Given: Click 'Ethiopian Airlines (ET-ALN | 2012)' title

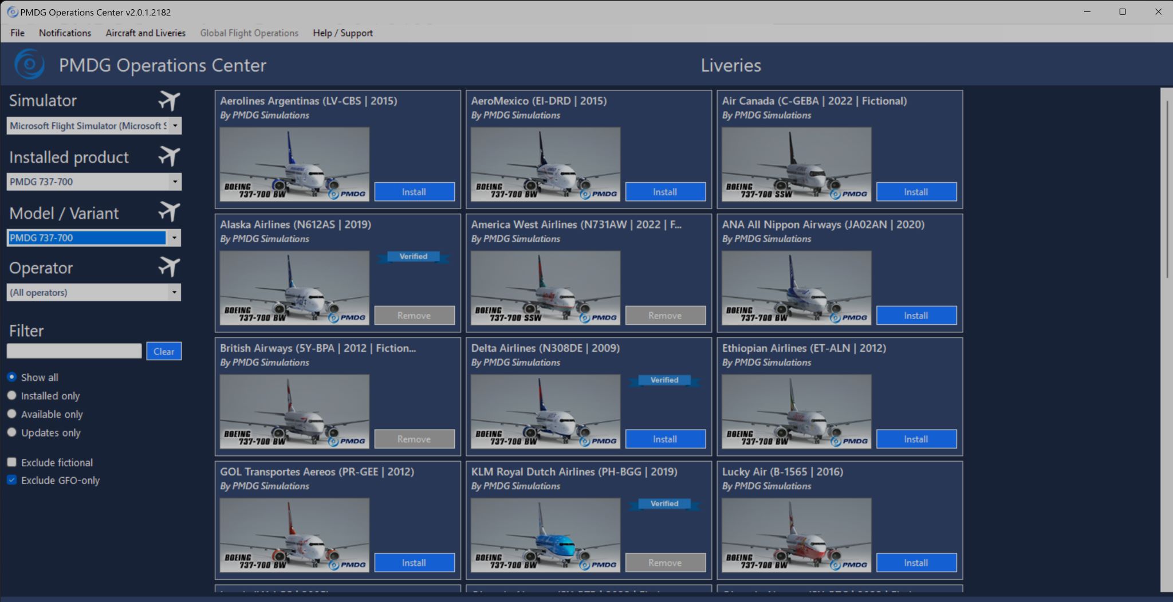Looking at the screenshot, I should (x=804, y=348).
